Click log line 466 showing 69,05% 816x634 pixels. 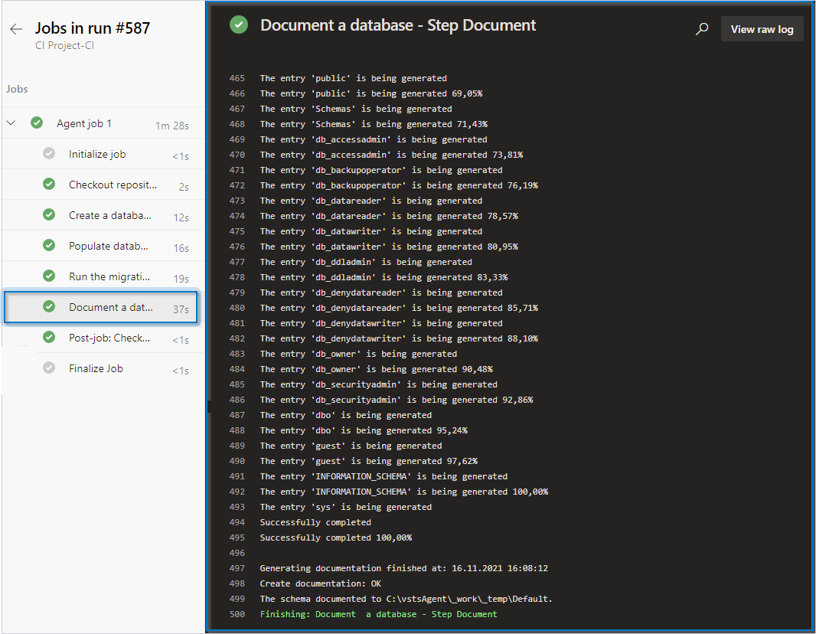click(371, 93)
